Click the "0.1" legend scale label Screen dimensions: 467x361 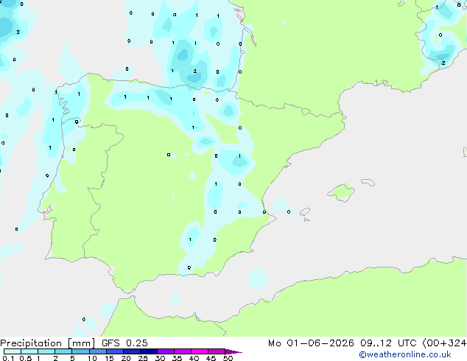coord(8,358)
